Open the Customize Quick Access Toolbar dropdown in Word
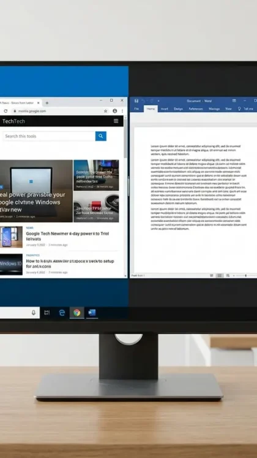The image size is (257, 458). [x=158, y=101]
